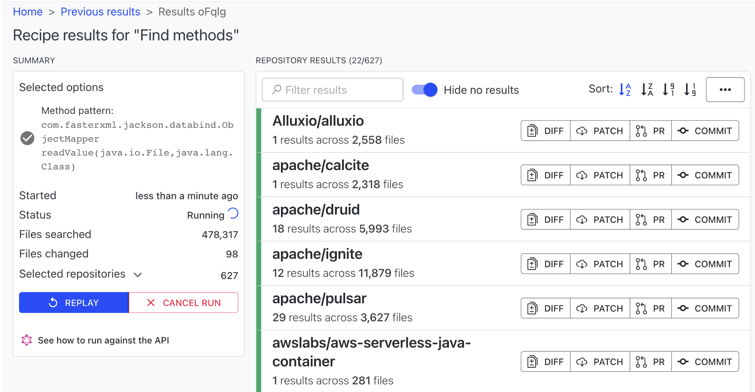
Task: Toggle the Hide no results switch
Action: (x=424, y=90)
